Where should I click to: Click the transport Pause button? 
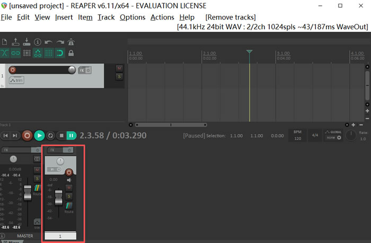71,136
